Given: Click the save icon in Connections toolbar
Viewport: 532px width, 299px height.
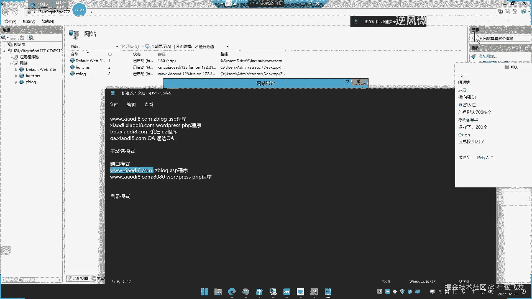Looking at the screenshot, I should (13, 37).
